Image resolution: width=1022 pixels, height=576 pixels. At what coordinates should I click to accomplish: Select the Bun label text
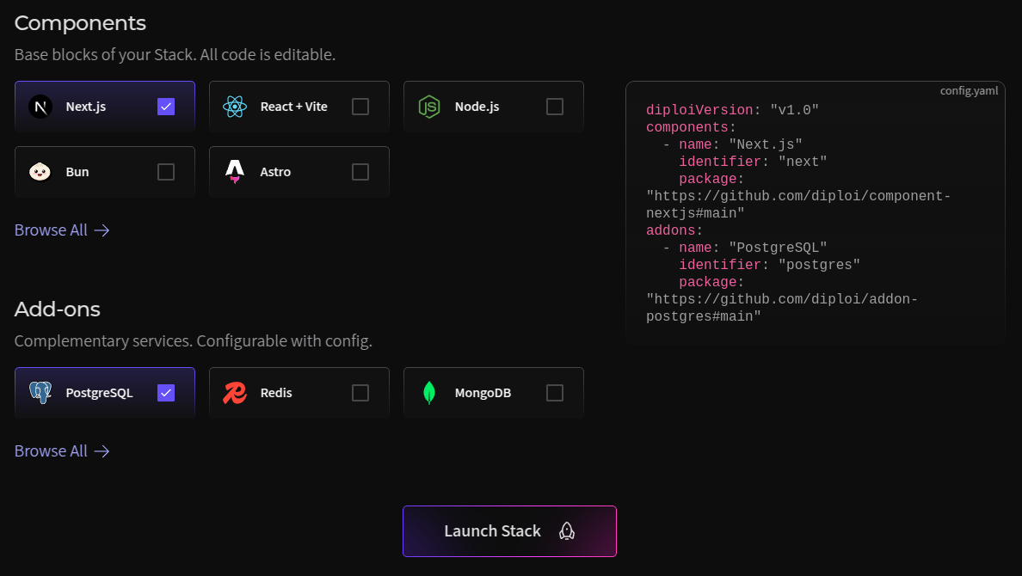(x=77, y=171)
